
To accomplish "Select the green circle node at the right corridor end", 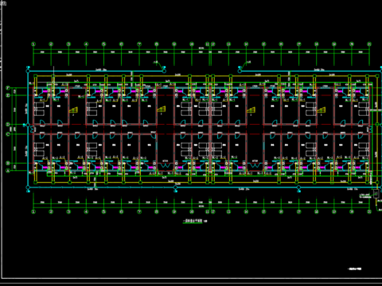I will tap(377, 124).
